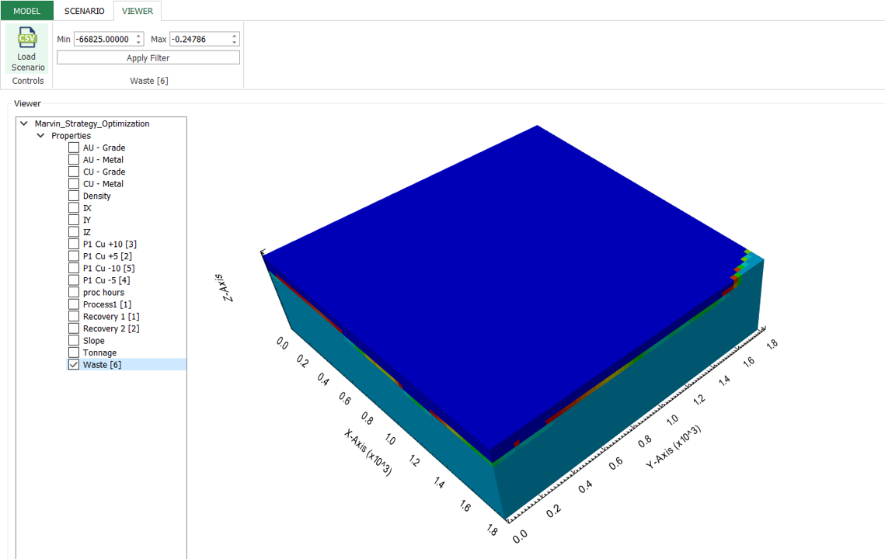
Task: Select the proc hours tree item
Action: [x=103, y=293]
